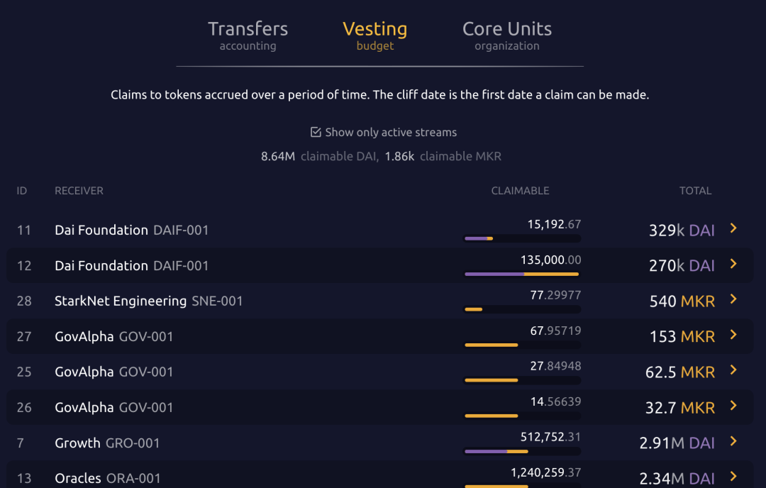The height and width of the screenshot is (488, 766).
Task: Switch to the Transfers accounting tab
Action: tap(248, 35)
